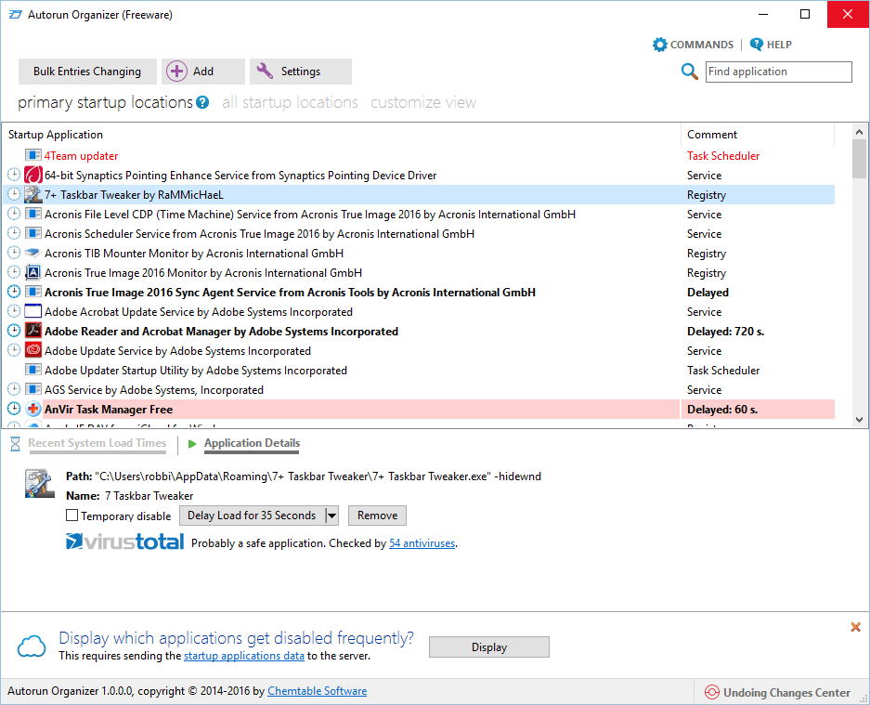Screen dimensions: 870x705
Task: Click the green play arrow by Application Details
Action: pyautogui.click(x=192, y=444)
